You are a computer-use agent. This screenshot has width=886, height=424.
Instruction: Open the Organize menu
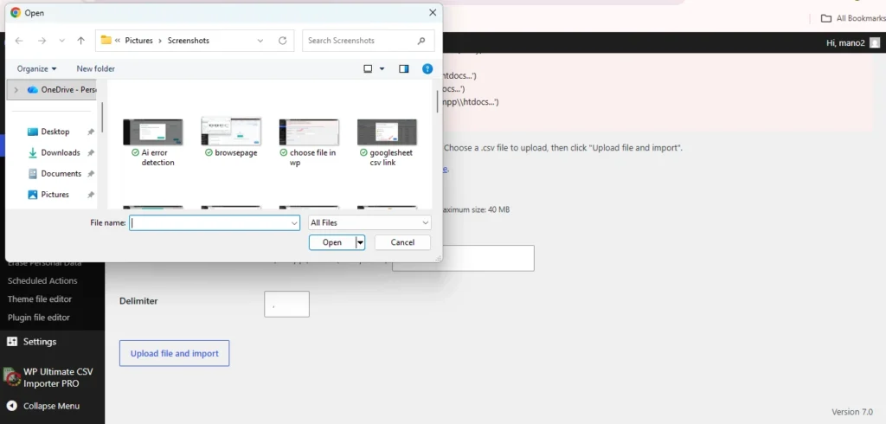(x=36, y=69)
